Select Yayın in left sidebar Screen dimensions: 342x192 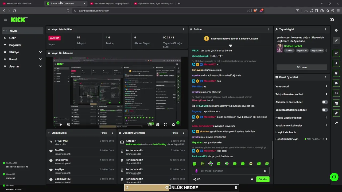click(x=23, y=31)
